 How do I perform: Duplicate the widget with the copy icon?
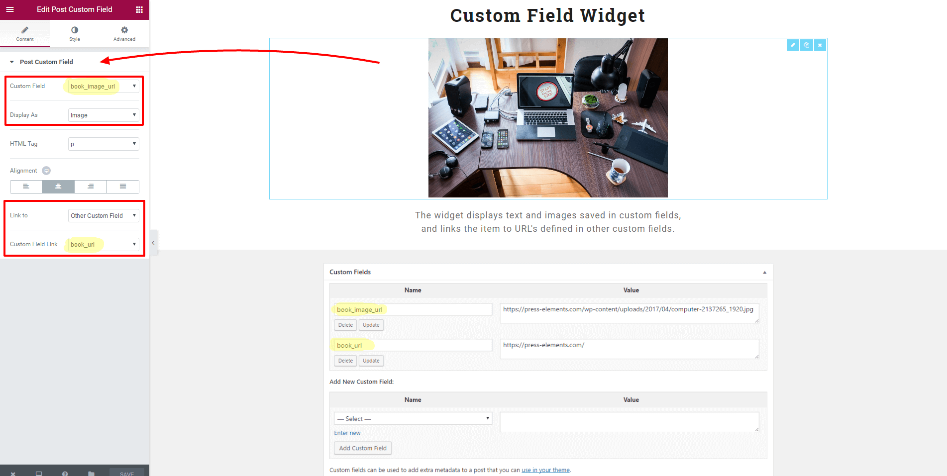point(806,45)
